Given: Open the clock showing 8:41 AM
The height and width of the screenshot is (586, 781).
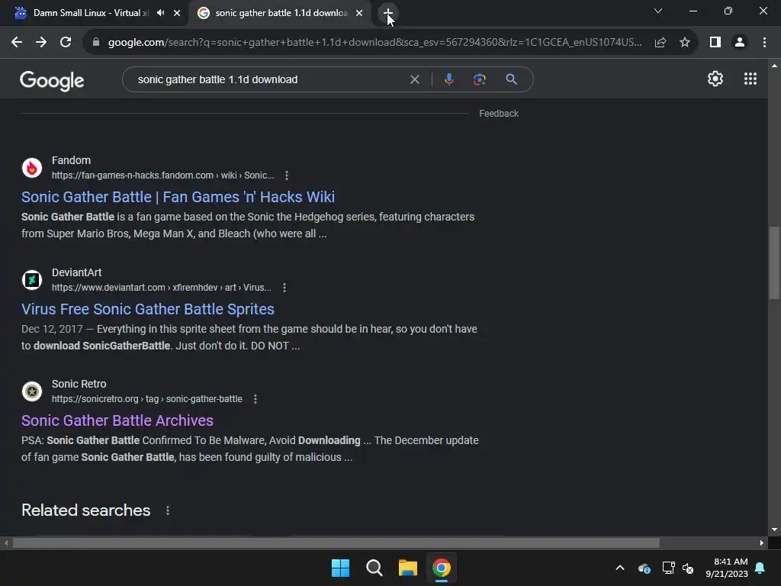Looking at the screenshot, I should 727,568.
